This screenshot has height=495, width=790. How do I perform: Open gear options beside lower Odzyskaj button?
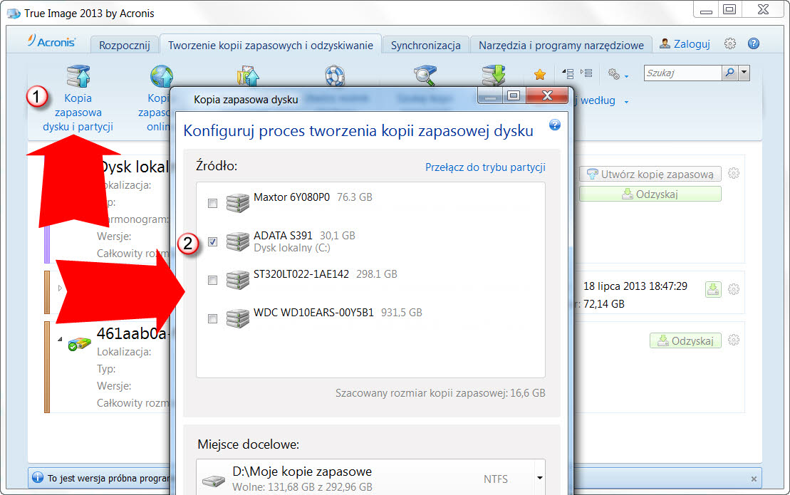tap(734, 340)
